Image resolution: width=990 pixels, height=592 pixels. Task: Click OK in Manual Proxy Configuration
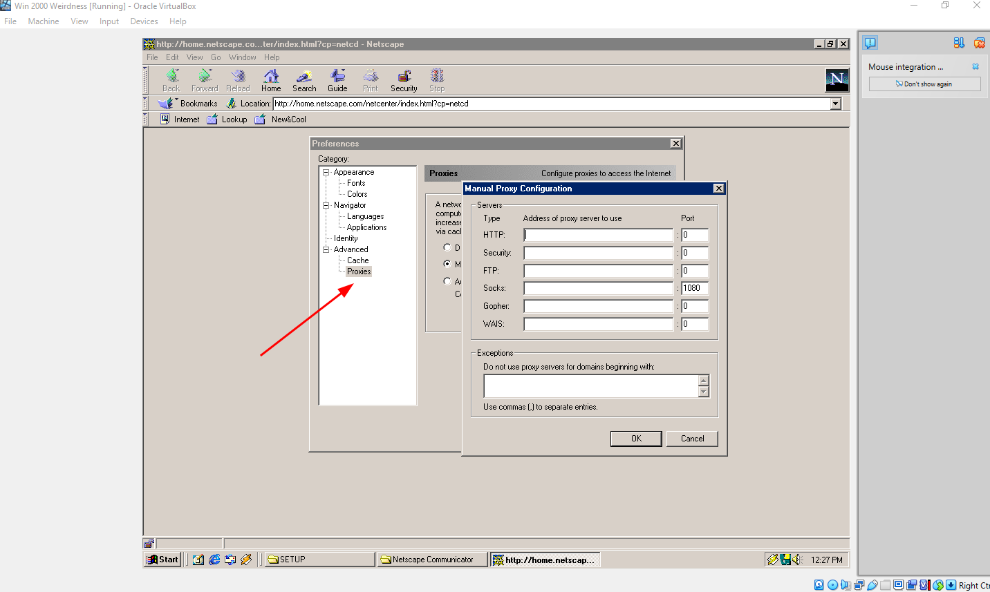[636, 439]
